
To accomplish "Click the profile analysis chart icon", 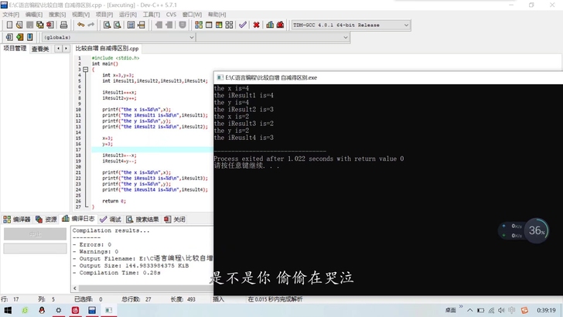I will point(270,25).
